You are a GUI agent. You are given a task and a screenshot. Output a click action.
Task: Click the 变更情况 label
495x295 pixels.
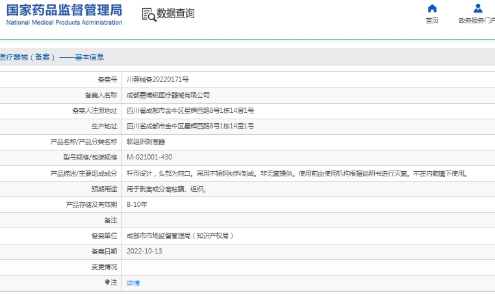click(104, 267)
